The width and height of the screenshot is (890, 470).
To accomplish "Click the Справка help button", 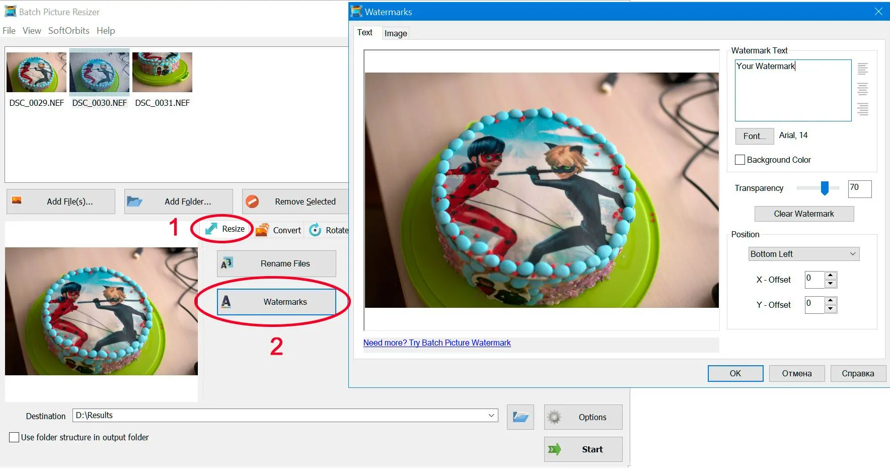I will [x=858, y=373].
